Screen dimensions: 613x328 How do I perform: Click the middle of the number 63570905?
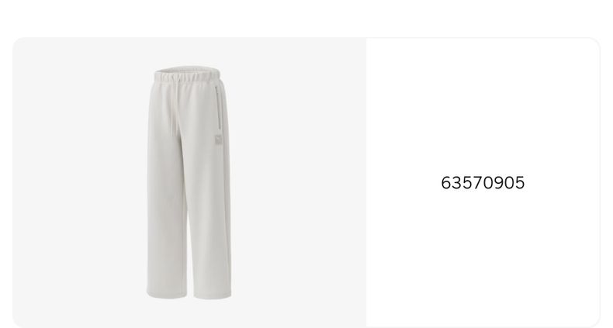(483, 183)
